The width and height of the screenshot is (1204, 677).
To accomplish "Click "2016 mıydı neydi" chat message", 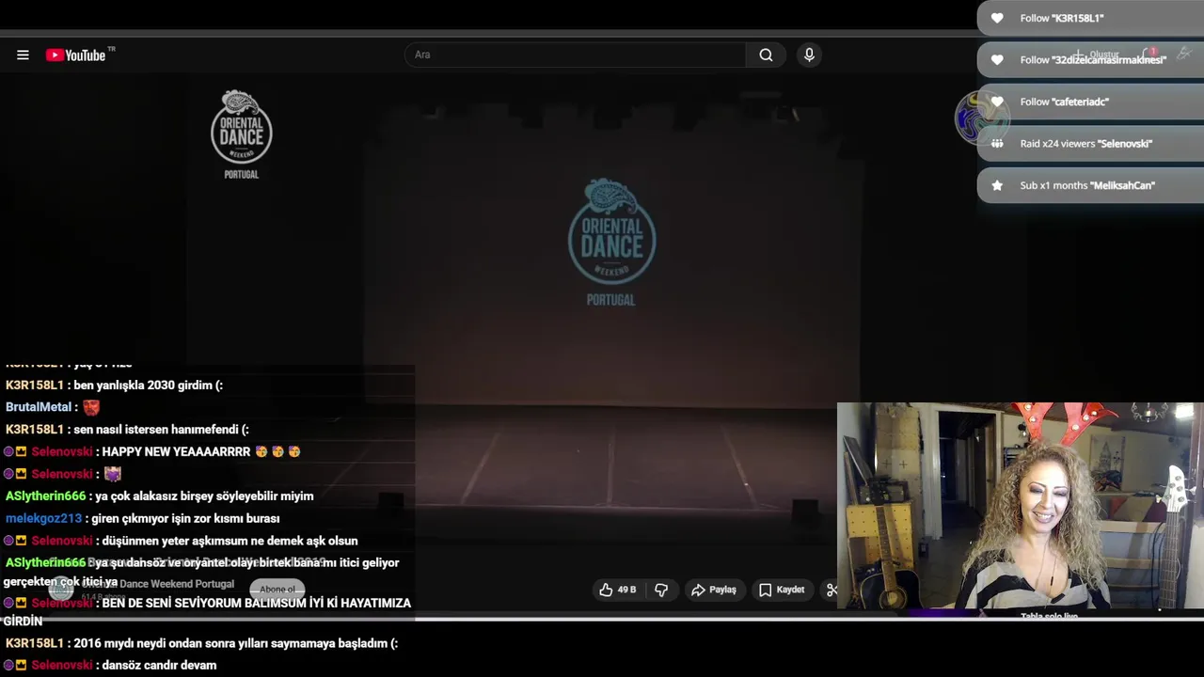I will pyautogui.click(x=235, y=643).
